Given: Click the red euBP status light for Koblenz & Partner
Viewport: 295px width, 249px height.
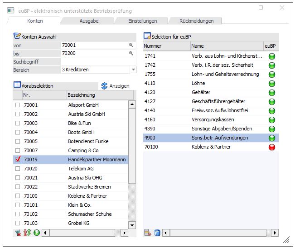Looking at the screenshot, I should point(271,147).
